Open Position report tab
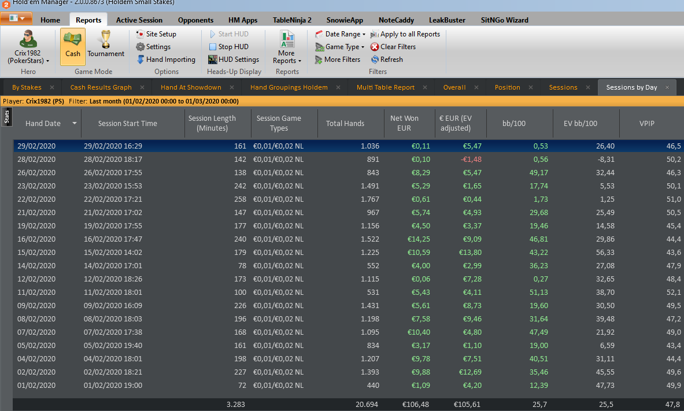Screen dimensions: 684x411 (507, 87)
